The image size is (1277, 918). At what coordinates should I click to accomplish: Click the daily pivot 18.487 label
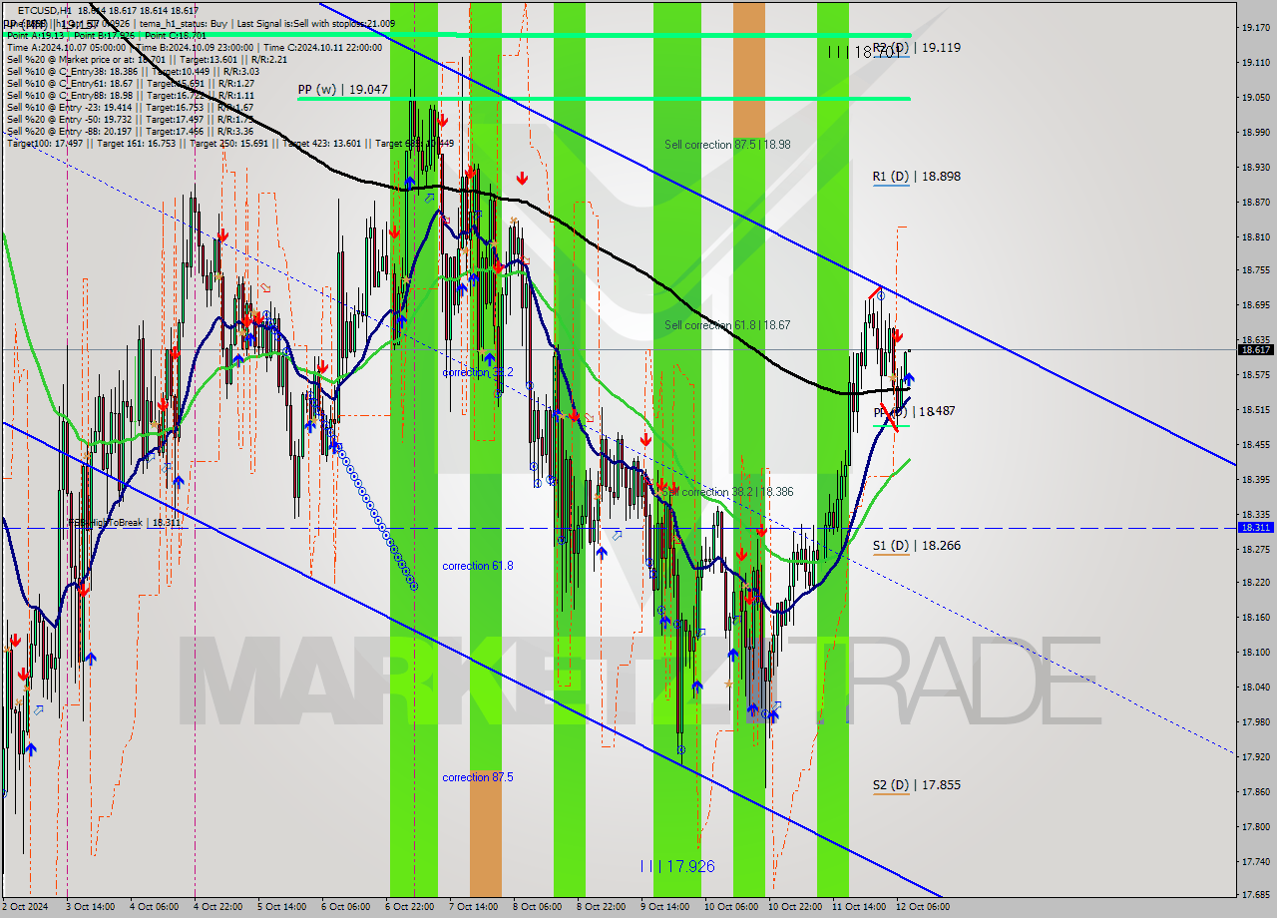click(x=915, y=411)
